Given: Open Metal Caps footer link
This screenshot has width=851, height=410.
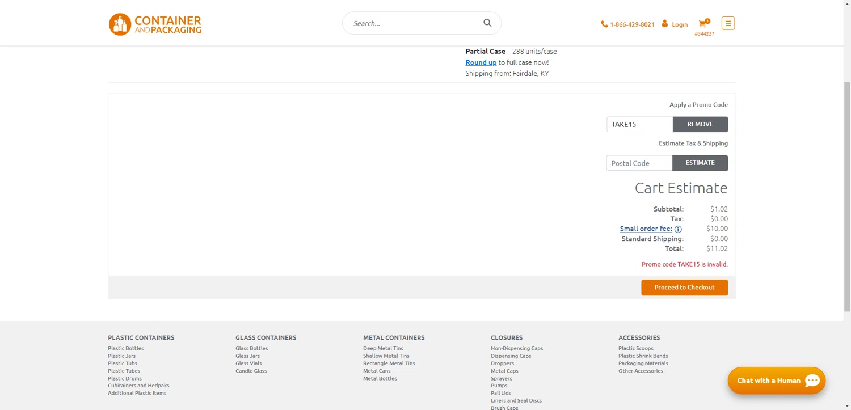Looking at the screenshot, I should (x=504, y=371).
